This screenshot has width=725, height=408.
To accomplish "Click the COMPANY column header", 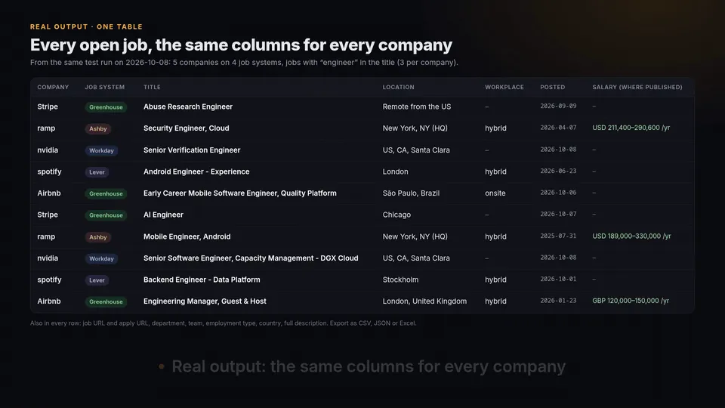I will pyautogui.click(x=53, y=87).
